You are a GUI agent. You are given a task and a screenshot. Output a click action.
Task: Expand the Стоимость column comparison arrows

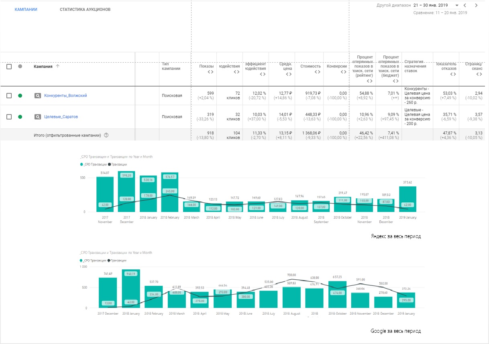(317, 72)
